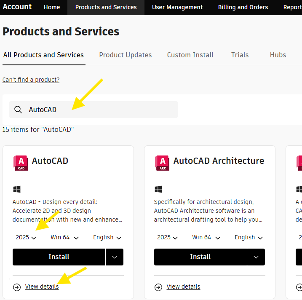The width and height of the screenshot is (302, 300).
Task: Open the AutoCAD 2025 version dropdown
Action: (26, 237)
